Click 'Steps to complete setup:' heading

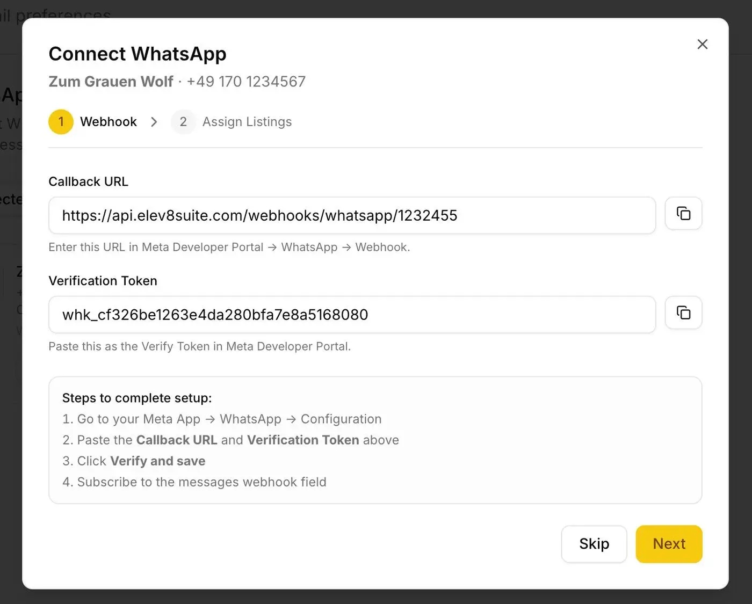click(x=137, y=398)
